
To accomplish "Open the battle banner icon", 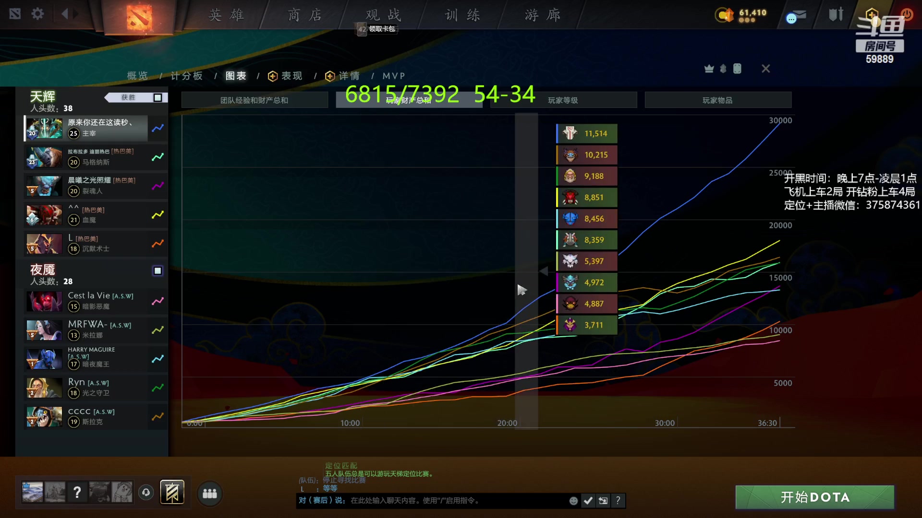I will [172, 492].
